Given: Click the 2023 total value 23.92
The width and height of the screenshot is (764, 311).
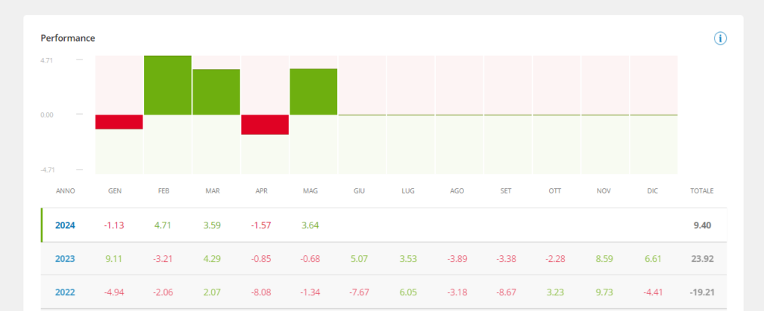Looking at the screenshot, I should pyautogui.click(x=701, y=259).
